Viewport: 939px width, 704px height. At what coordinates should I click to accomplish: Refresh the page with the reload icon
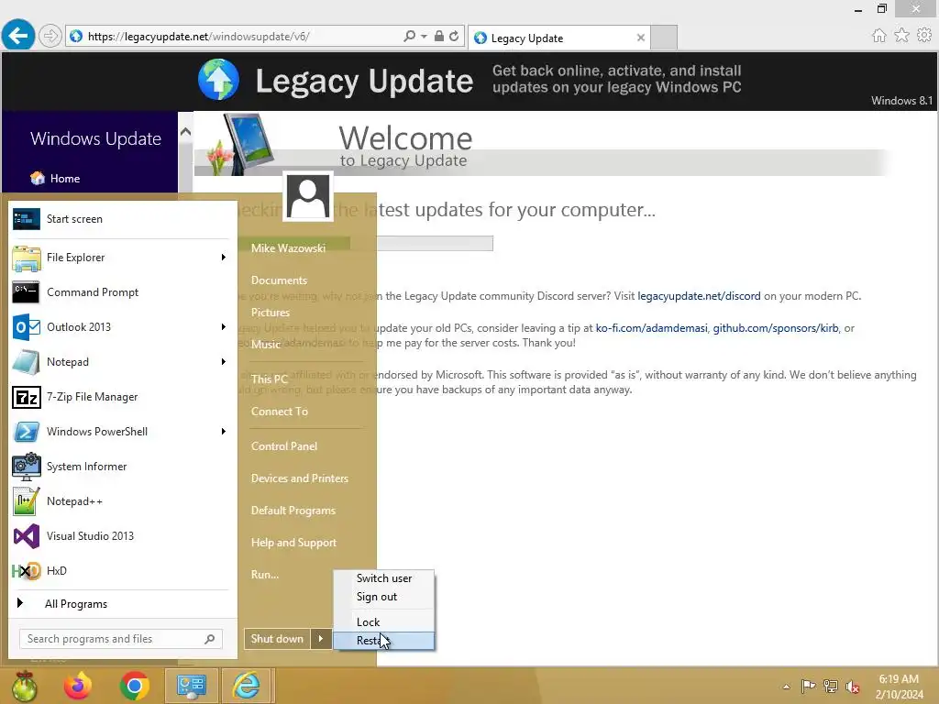pos(454,36)
